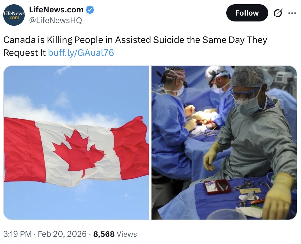Viewport: 301px width, 244px height.
Task: Click the Views label beside the count
Action: tap(127, 234)
